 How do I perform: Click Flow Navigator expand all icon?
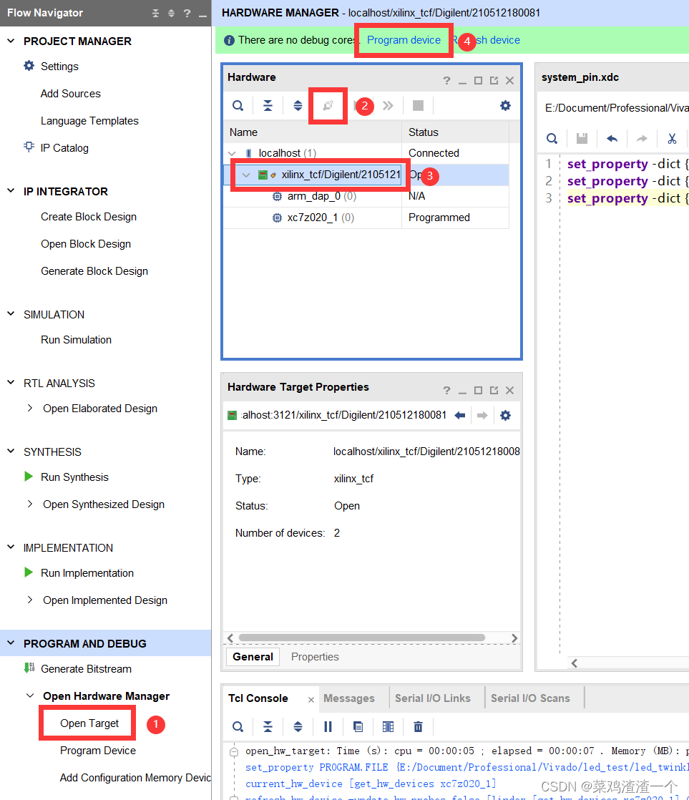[172, 14]
